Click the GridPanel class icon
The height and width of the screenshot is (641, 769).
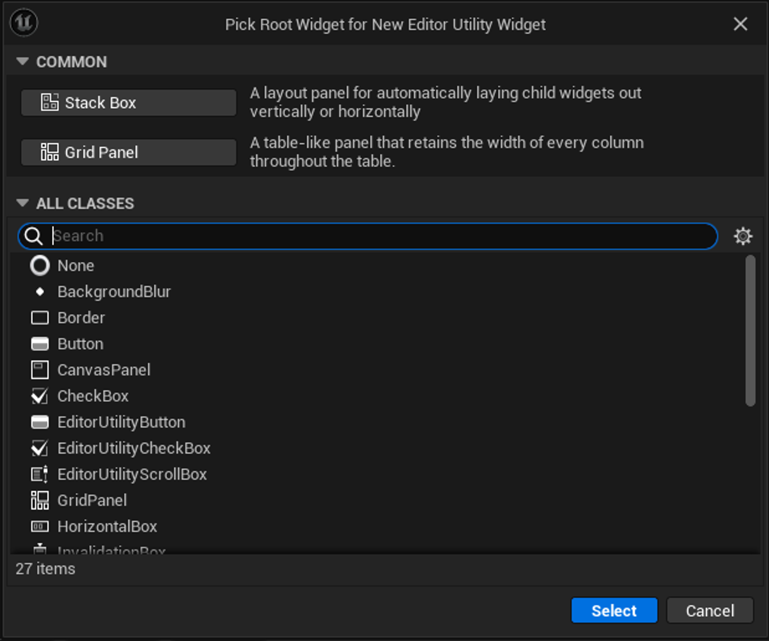pyautogui.click(x=40, y=500)
